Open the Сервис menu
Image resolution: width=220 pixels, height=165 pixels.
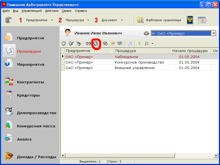(67, 11)
